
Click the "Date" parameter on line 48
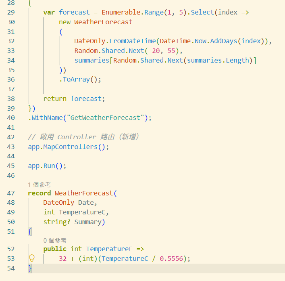(x=86, y=203)
